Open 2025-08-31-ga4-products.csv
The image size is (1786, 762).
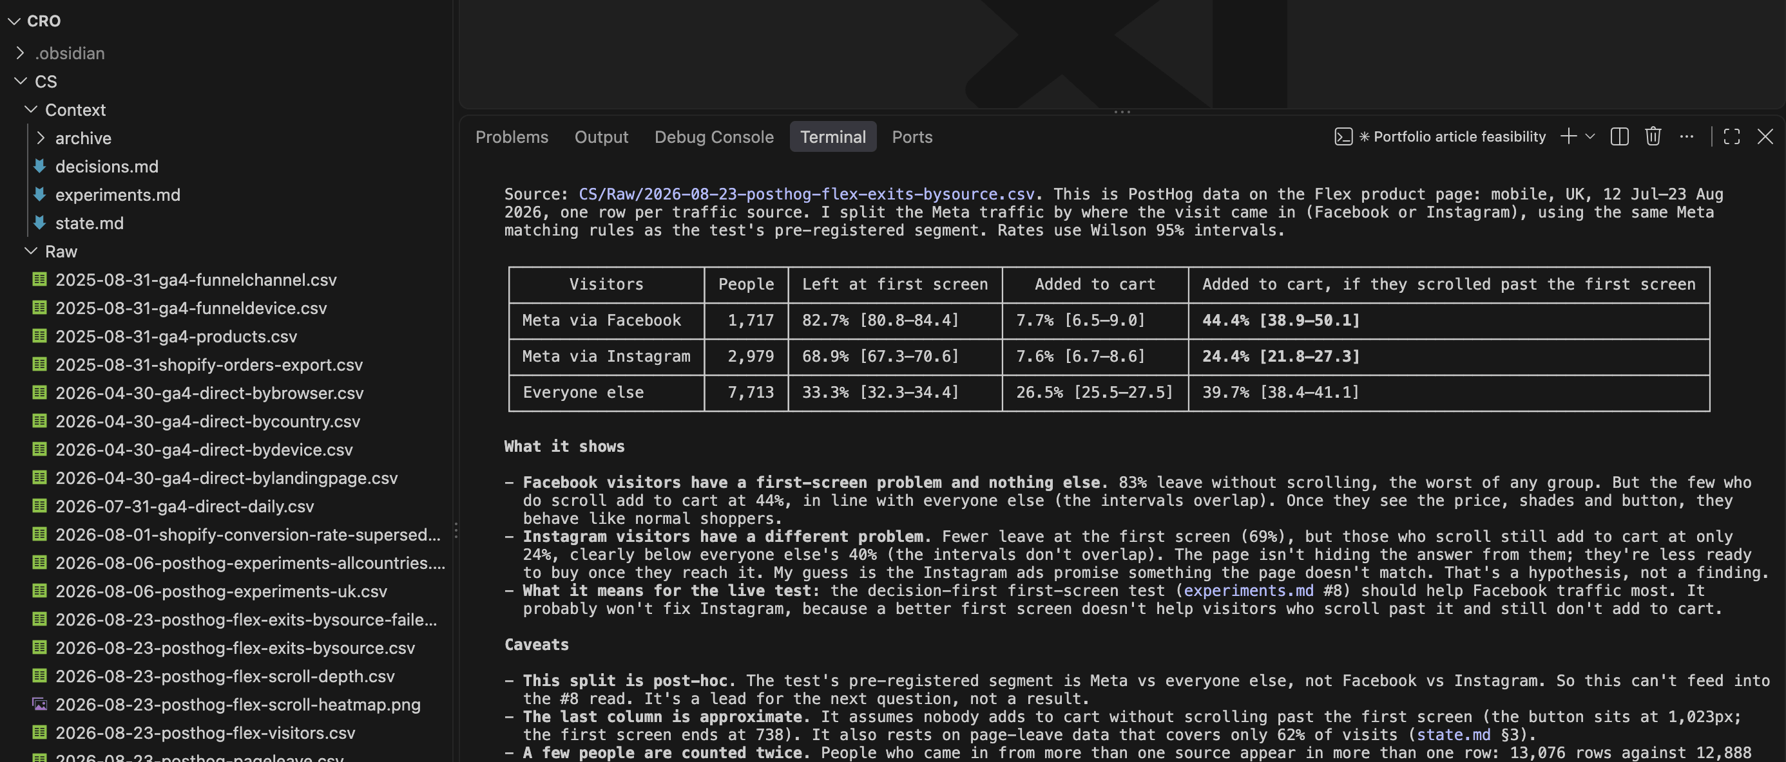point(176,336)
